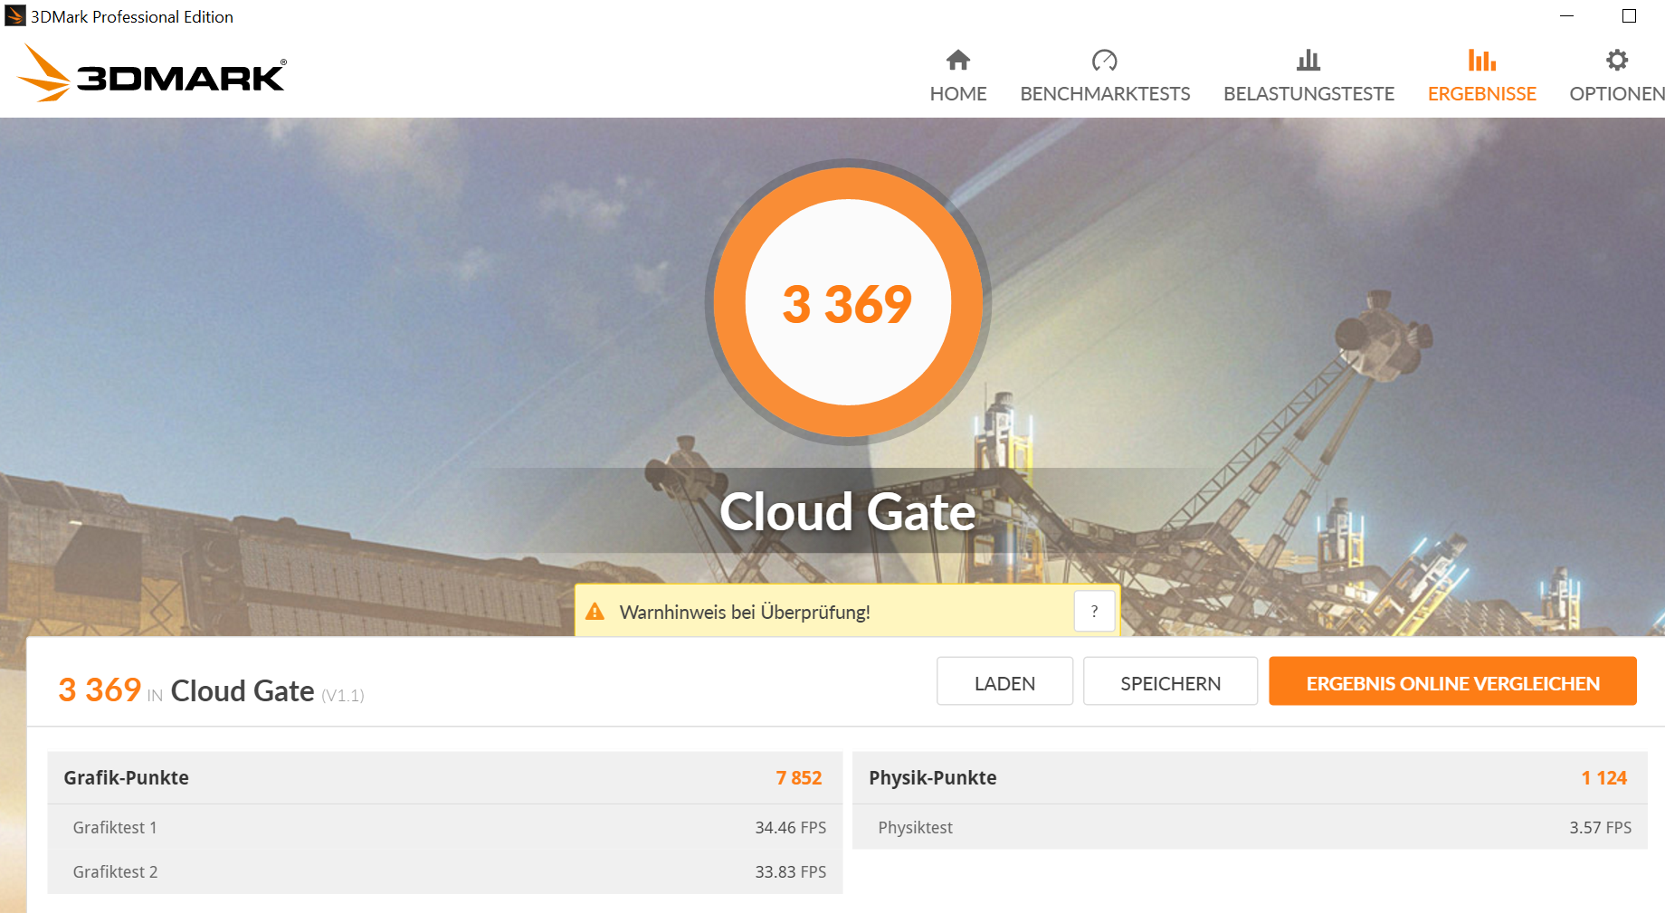This screenshot has height=913, width=1665.
Task: Click the Grafiktest 1 row label
Action: [x=115, y=828]
